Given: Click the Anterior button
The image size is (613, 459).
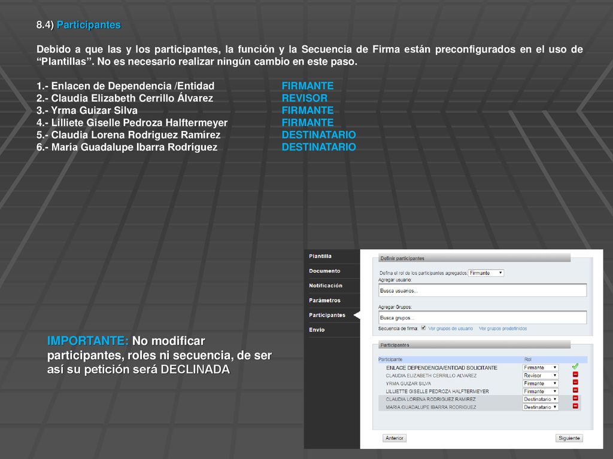Looking at the screenshot, I should click(x=394, y=438).
